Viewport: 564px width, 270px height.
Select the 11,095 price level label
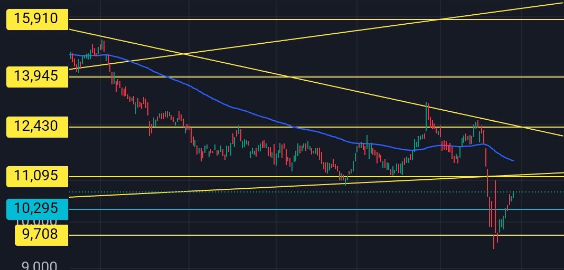37,176
